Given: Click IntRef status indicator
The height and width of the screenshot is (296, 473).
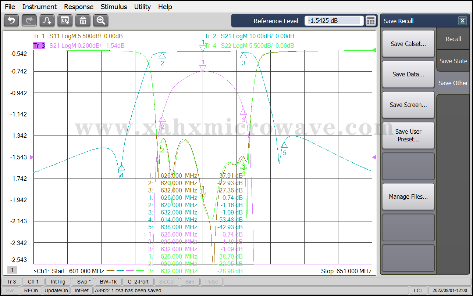Looking at the screenshot, I should pyautogui.click(x=82, y=290).
